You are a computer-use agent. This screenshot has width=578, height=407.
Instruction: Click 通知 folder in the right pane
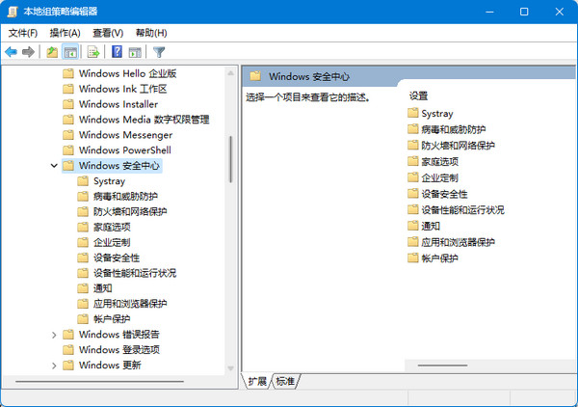coord(424,227)
